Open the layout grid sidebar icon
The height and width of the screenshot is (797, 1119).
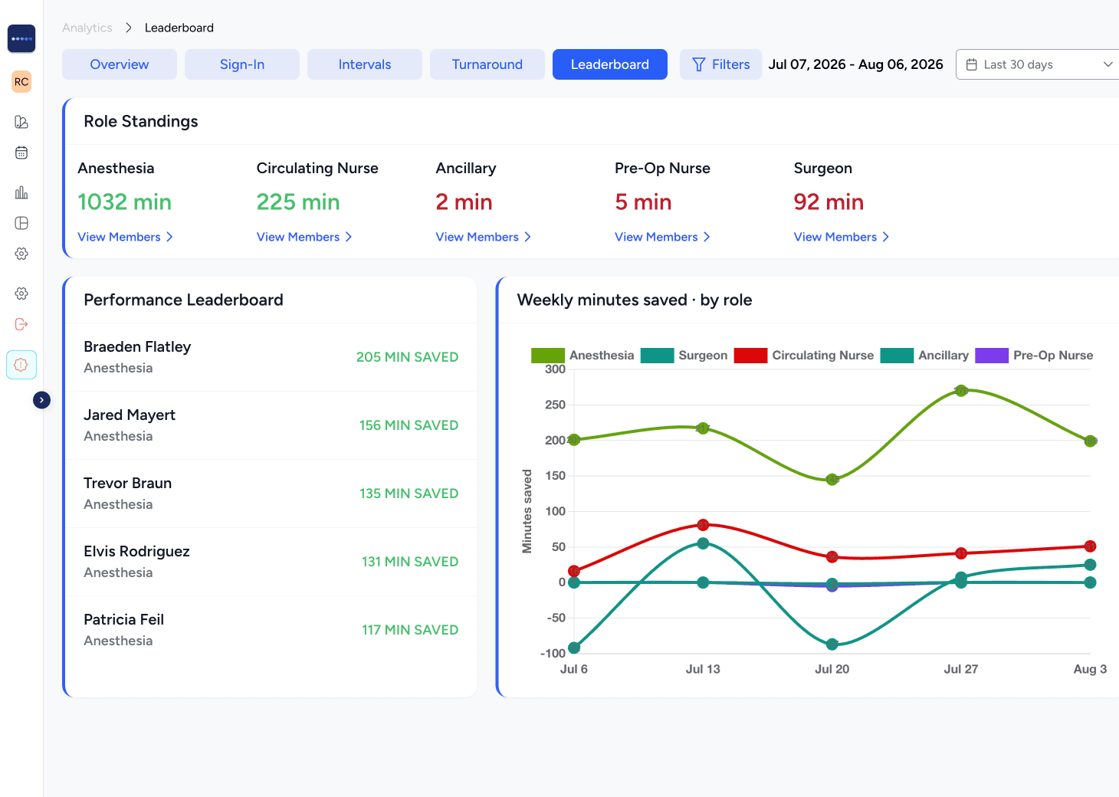(21, 223)
